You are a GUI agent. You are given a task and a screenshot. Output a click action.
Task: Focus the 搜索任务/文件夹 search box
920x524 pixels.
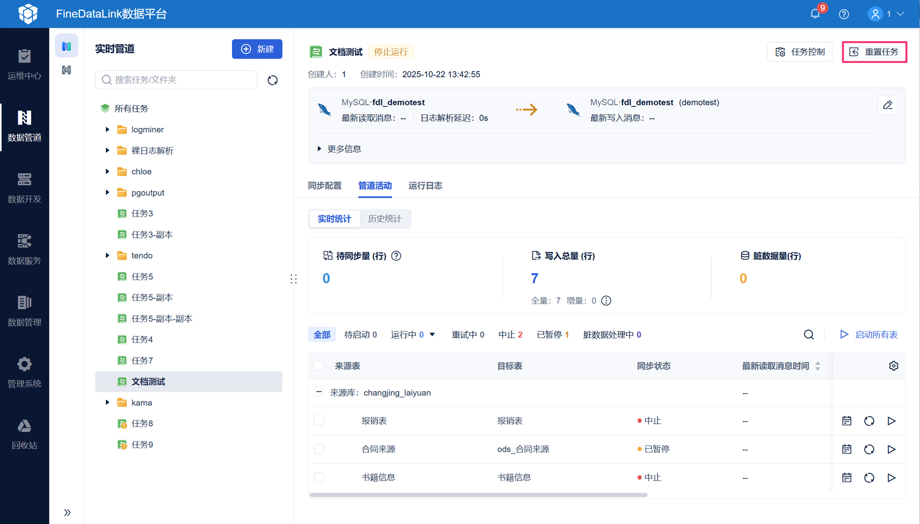(x=176, y=79)
